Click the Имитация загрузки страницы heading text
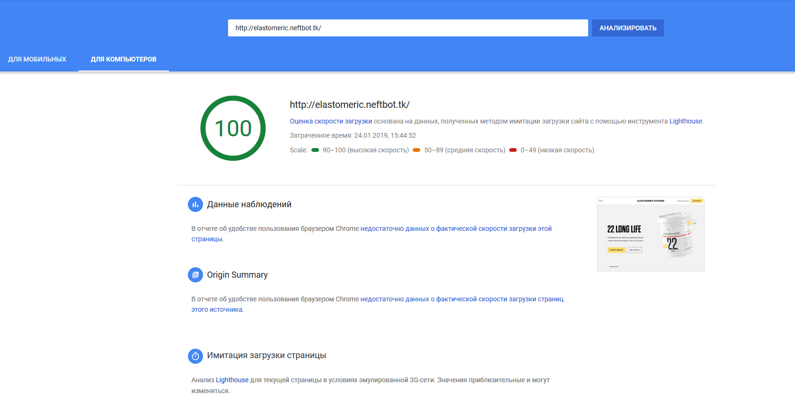 pos(266,356)
